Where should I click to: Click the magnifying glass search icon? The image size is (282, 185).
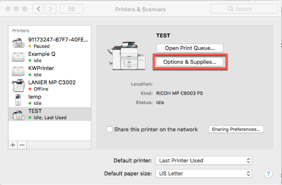(231, 9)
